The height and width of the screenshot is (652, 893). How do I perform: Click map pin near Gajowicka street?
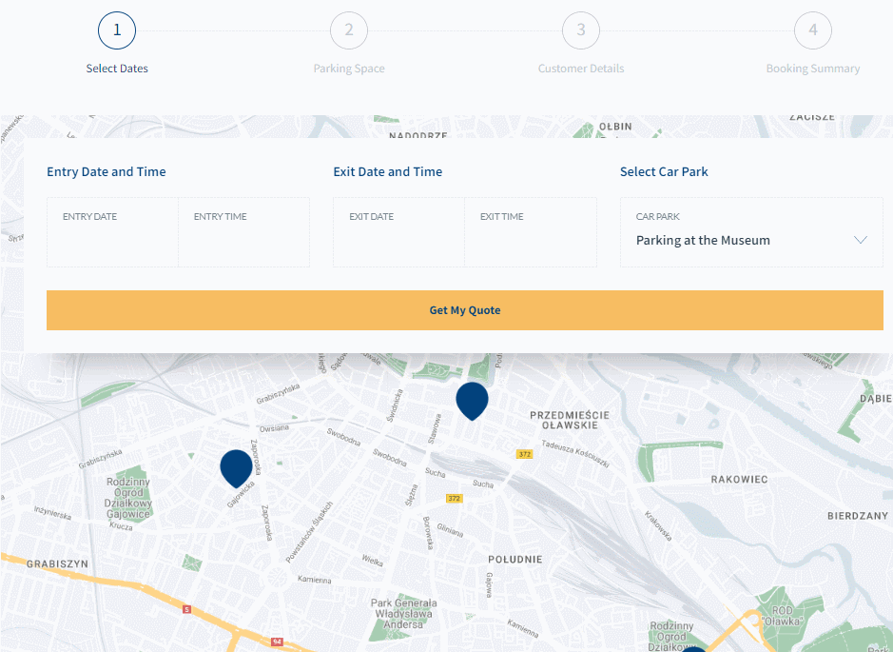(x=237, y=468)
